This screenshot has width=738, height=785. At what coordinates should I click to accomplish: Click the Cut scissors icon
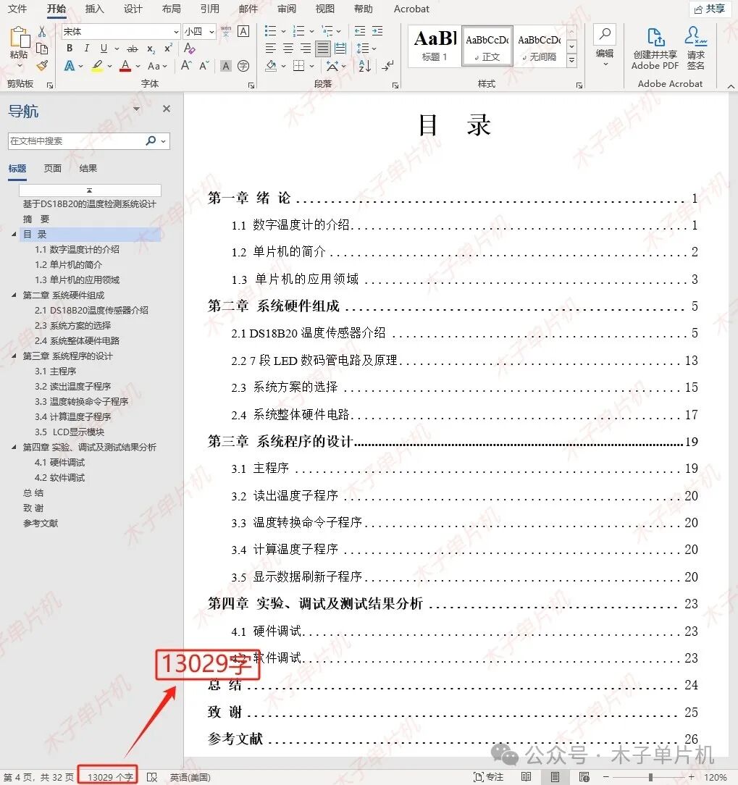pos(42,32)
